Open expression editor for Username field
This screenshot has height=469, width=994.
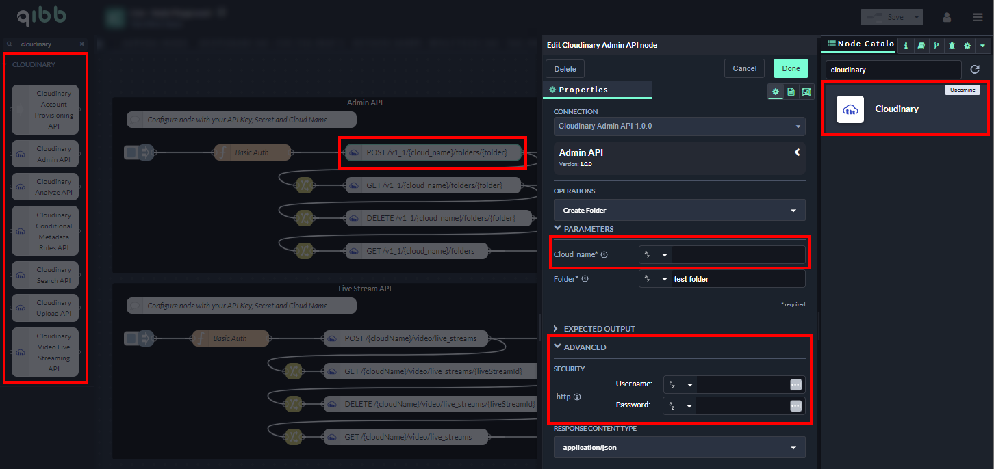[x=795, y=385]
